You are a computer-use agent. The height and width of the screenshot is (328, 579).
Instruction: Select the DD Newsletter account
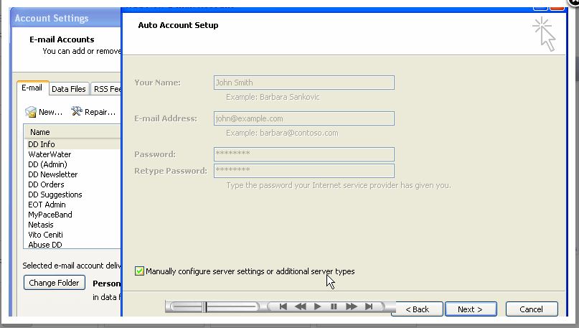(x=72, y=174)
